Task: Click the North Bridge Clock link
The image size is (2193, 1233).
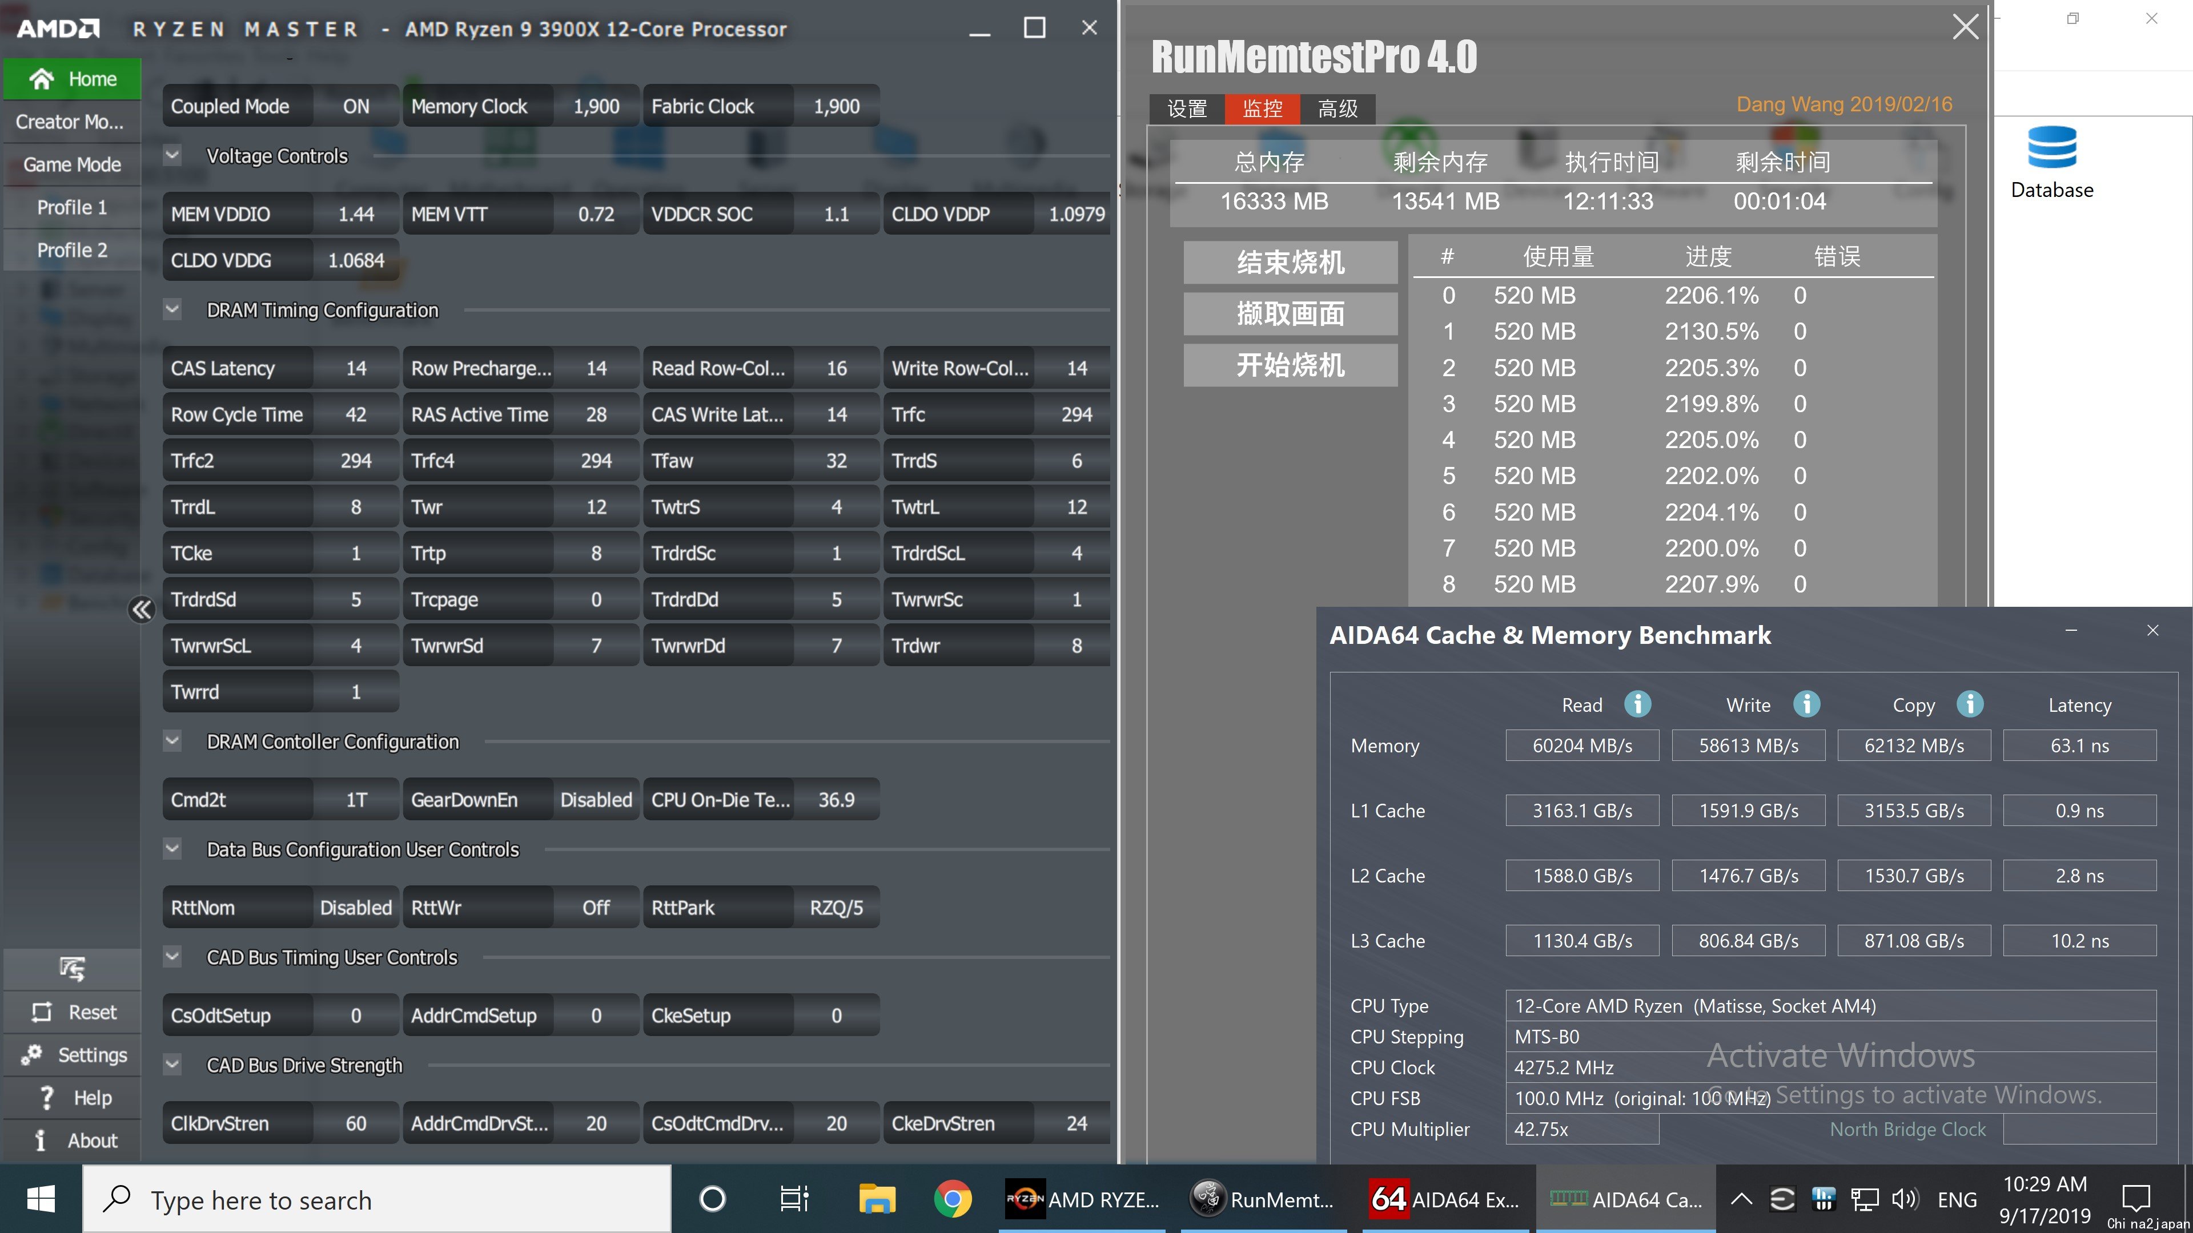Action: point(1907,1129)
